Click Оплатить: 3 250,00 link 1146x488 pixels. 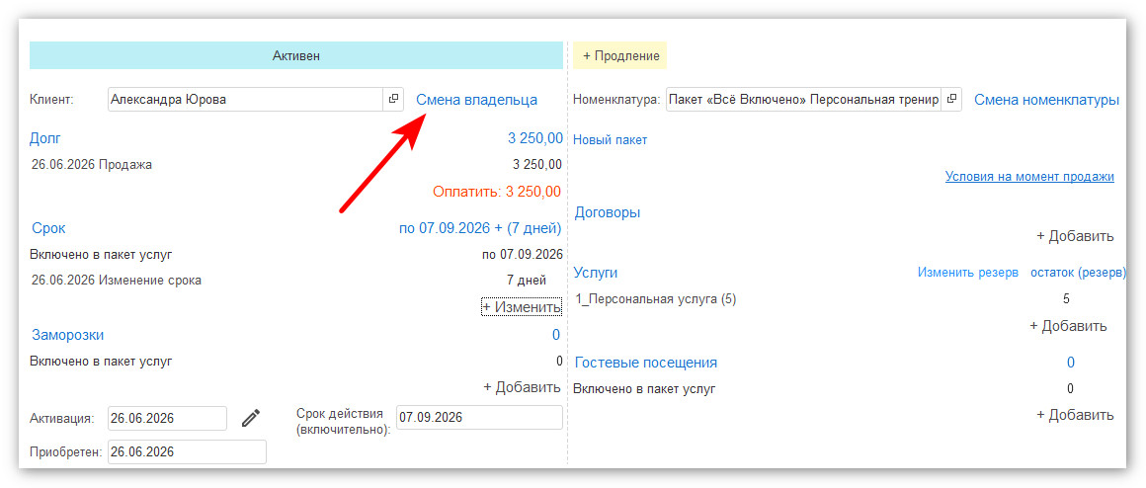[497, 192]
